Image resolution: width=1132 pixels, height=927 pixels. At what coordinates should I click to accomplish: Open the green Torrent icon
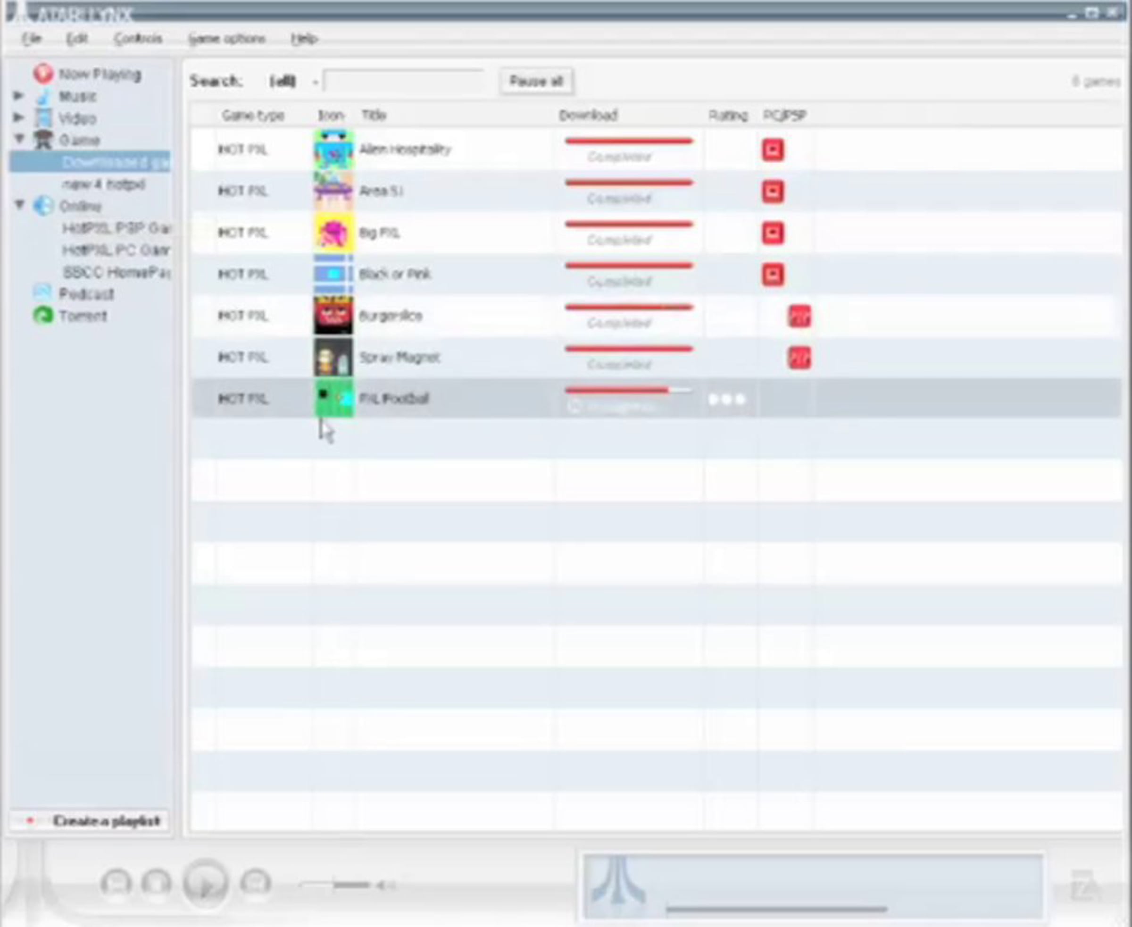pyautogui.click(x=43, y=316)
